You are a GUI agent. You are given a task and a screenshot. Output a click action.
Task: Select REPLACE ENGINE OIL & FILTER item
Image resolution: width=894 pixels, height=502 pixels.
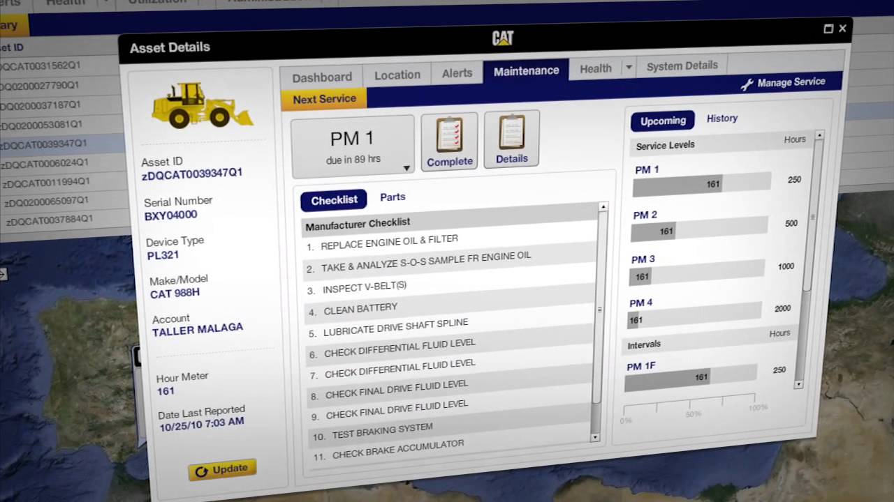(x=450, y=241)
